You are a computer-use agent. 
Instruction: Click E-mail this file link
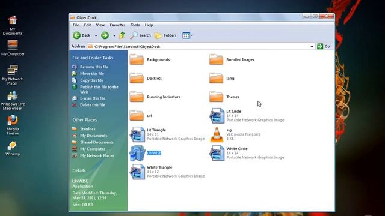[93, 98]
